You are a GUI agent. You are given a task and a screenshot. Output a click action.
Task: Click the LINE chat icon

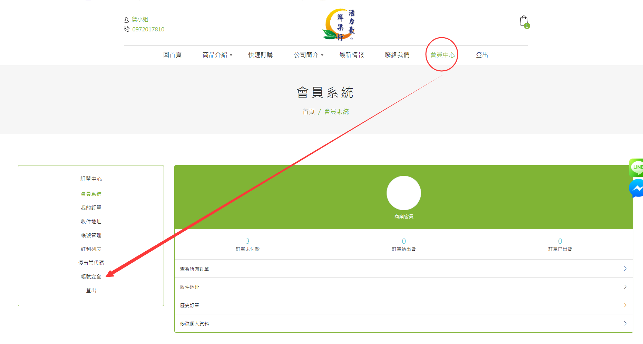tap(636, 168)
